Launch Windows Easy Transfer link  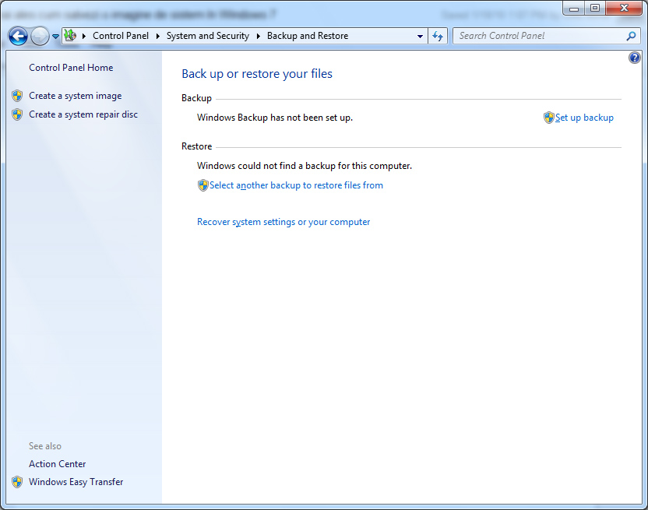pyautogui.click(x=76, y=482)
